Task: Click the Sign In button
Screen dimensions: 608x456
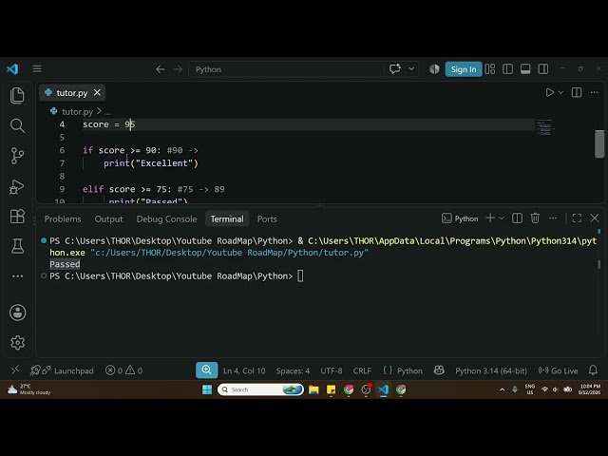Action: [x=464, y=69]
